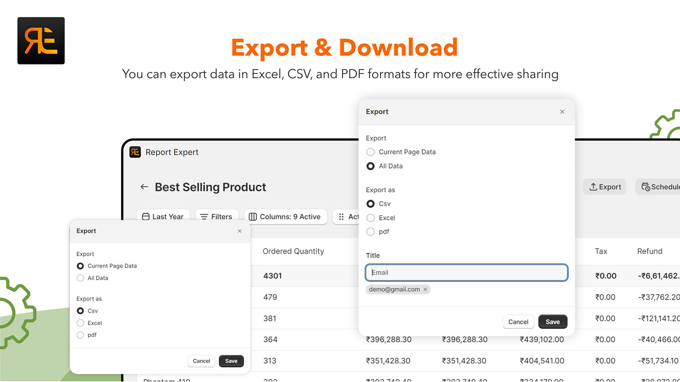Click the Export upload icon in top toolbar

click(594, 187)
